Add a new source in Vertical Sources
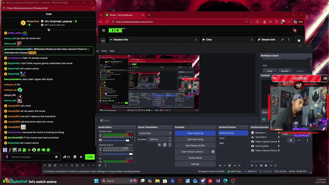 point(252,165)
